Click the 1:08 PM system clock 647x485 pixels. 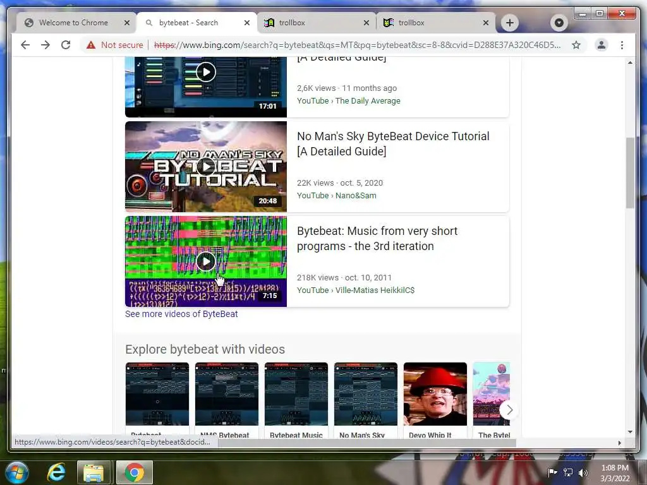pyautogui.click(x=615, y=468)
